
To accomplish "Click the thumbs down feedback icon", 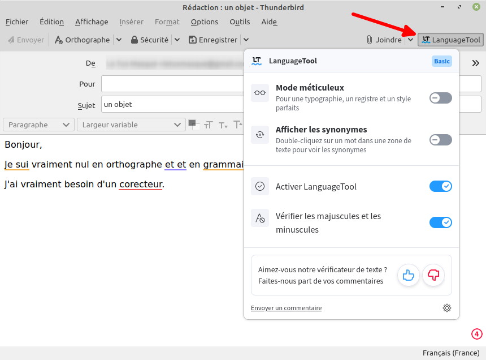I will click(x=433, y=275).
